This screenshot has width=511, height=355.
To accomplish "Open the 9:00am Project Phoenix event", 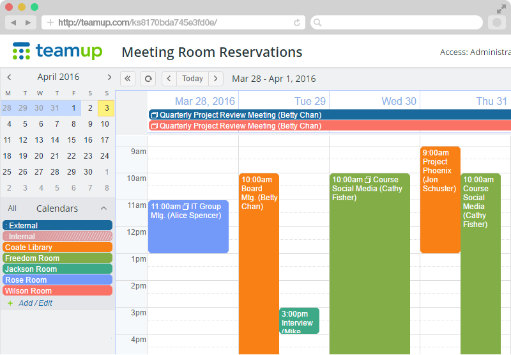I will click(440, 200).
